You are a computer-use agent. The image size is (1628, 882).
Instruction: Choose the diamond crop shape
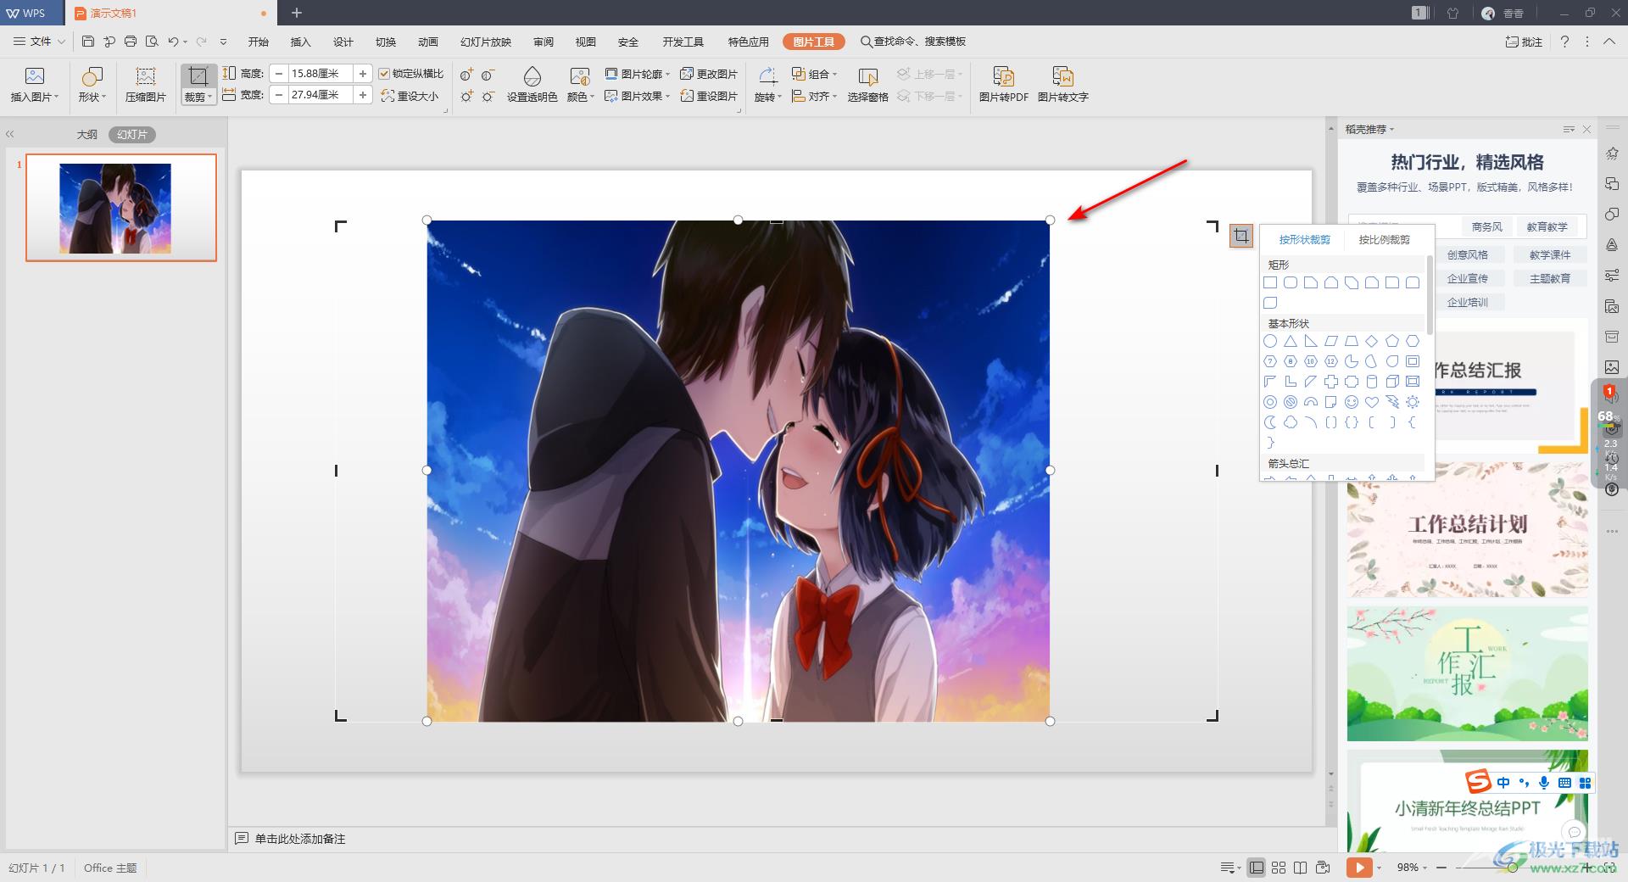click(x=1372, y=341)
